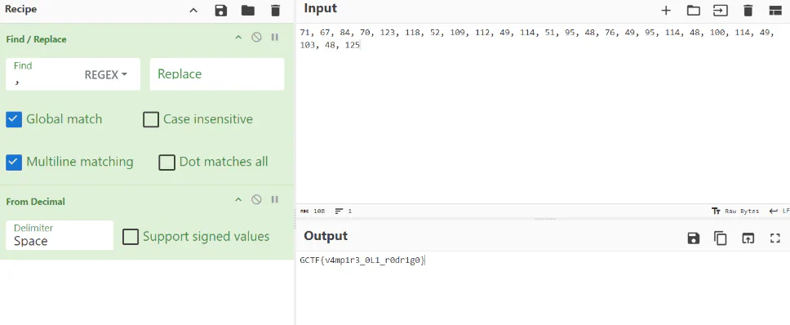Image resolution: width=790 pixels, height=325 pixels.
Task: Click the Find input field
Action: (x=46, y=74)
